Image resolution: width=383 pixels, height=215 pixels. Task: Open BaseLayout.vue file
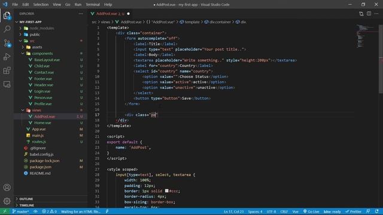click(47, 60)
